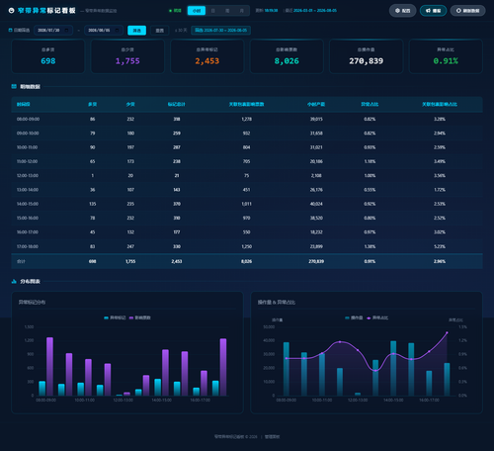
Task: Sort by the 小时产量 column header
Action: pos(316,104)
